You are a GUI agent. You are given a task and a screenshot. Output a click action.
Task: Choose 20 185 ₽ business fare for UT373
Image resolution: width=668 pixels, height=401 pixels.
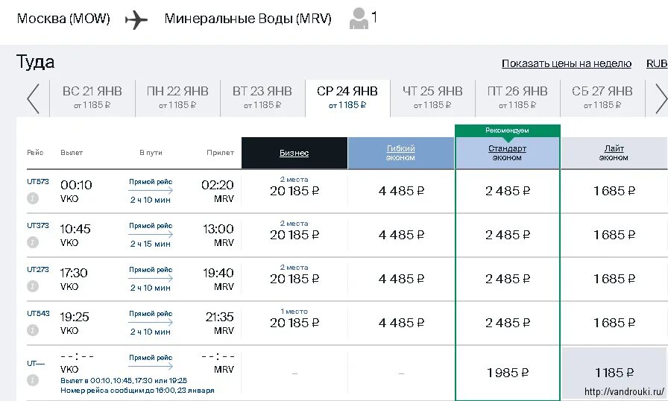pos(294,235)
